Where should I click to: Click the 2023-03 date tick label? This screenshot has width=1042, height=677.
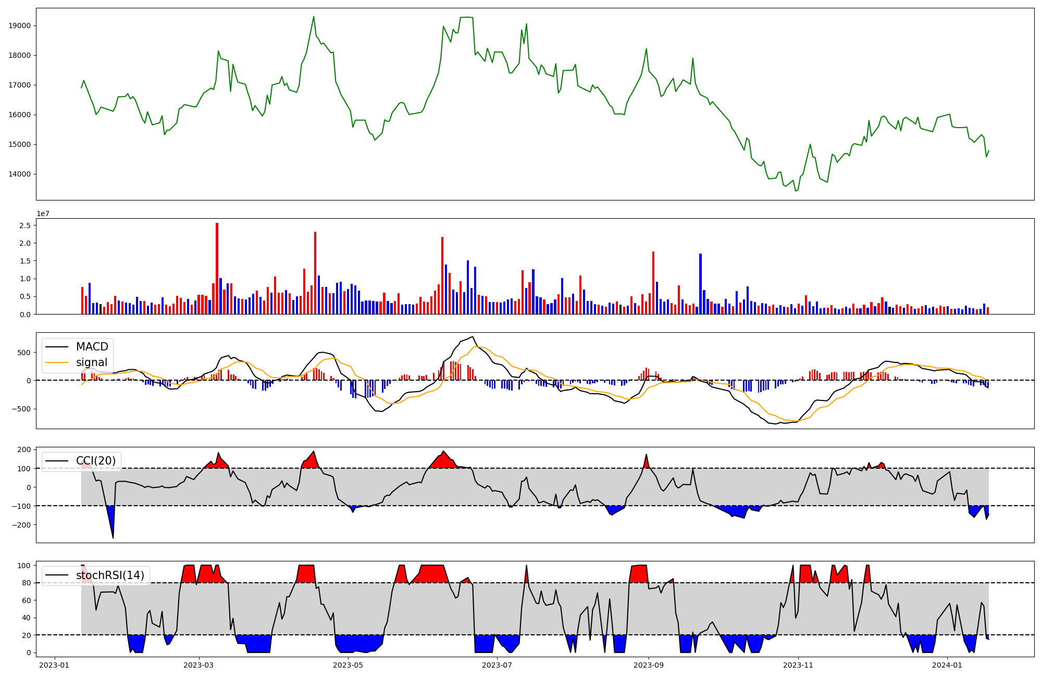pos(199,665)
